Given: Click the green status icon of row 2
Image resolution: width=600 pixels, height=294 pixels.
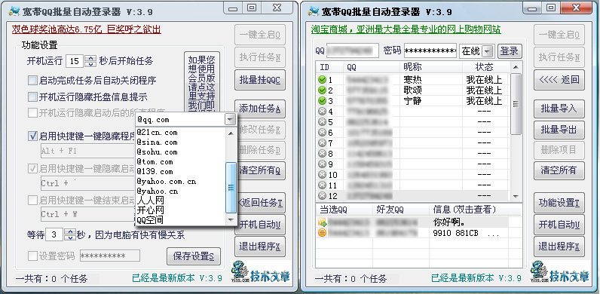Looking at the screenshot, I should pos(322,90).
